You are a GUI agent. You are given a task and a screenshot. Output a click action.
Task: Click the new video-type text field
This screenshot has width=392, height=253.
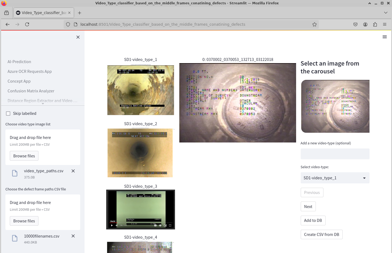[x=335, y=154]
